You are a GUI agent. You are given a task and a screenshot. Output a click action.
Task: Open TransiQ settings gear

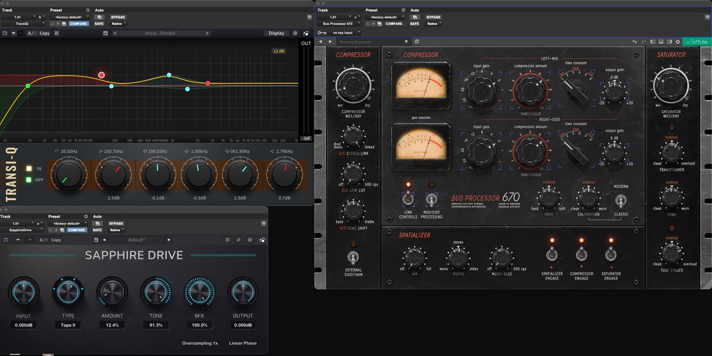295,33
